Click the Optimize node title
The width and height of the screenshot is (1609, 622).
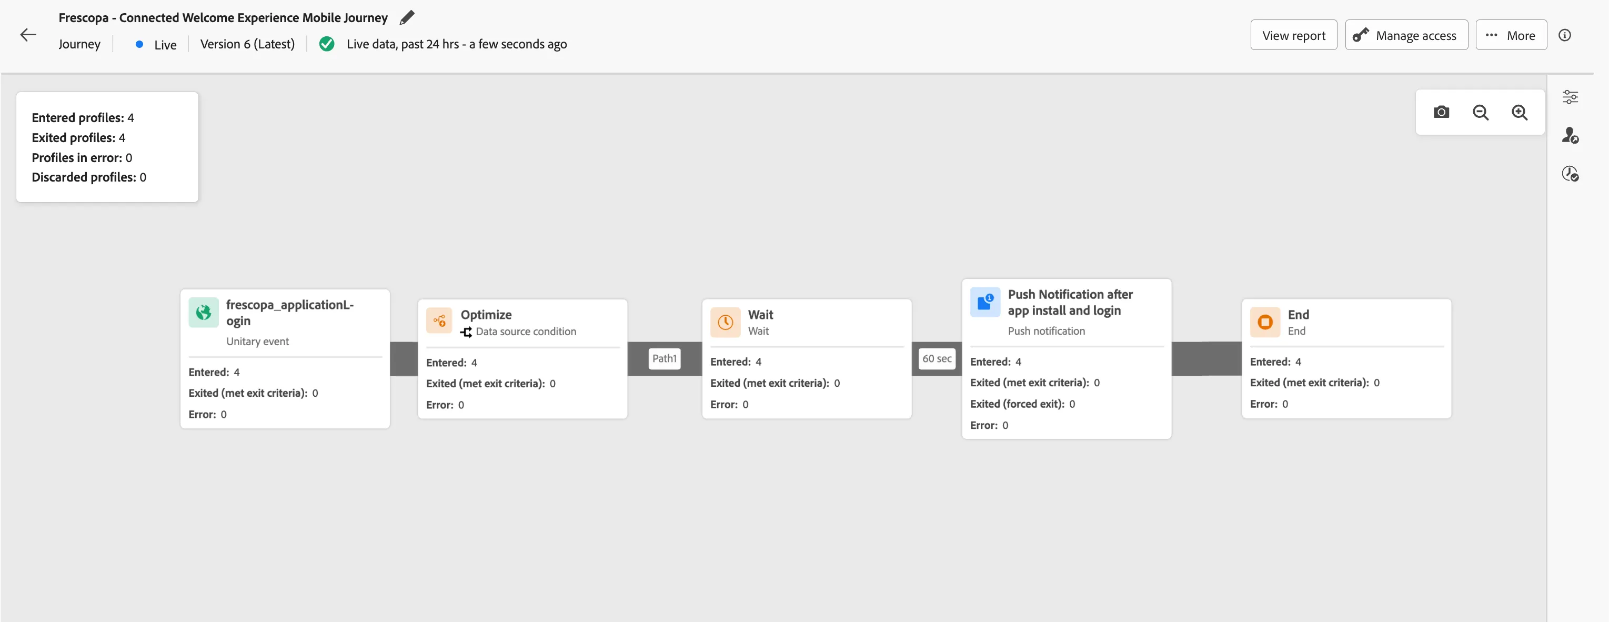[x=486, y=315]
